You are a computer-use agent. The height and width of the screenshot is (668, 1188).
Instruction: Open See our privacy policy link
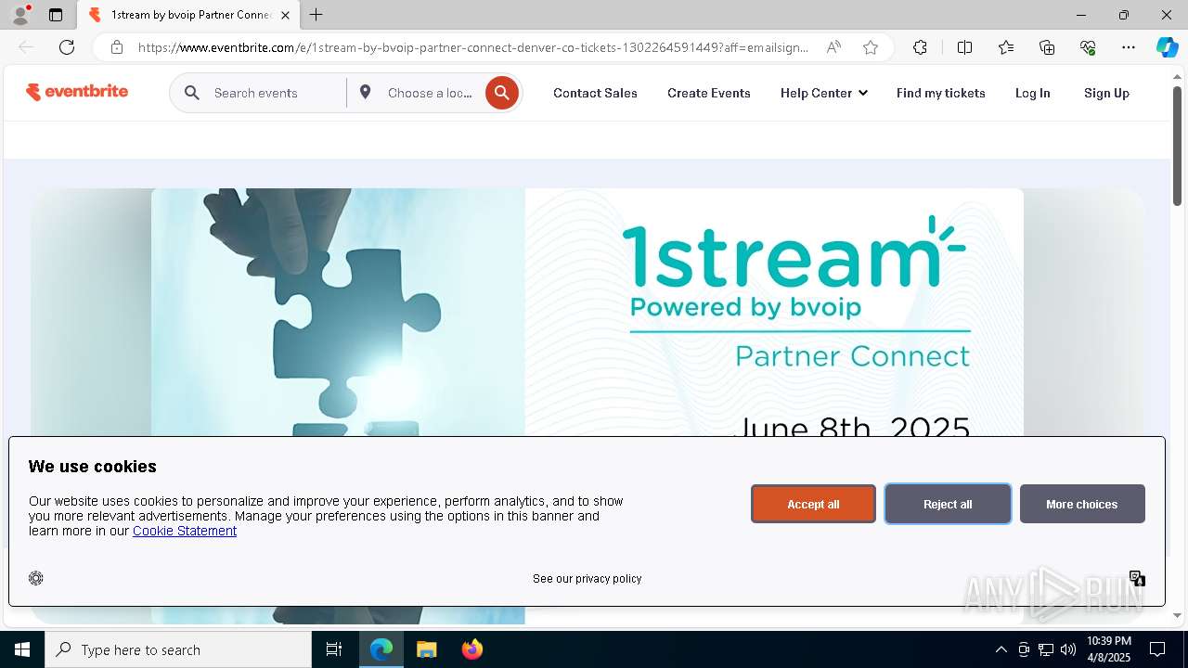(x=587, y=578)
